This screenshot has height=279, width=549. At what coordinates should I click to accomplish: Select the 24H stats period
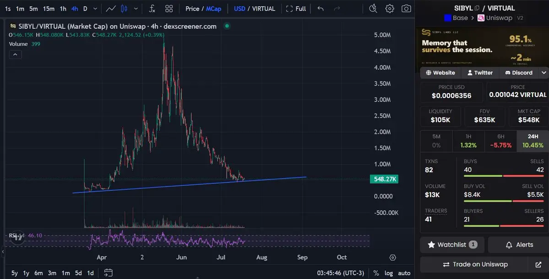click(533, 141)
